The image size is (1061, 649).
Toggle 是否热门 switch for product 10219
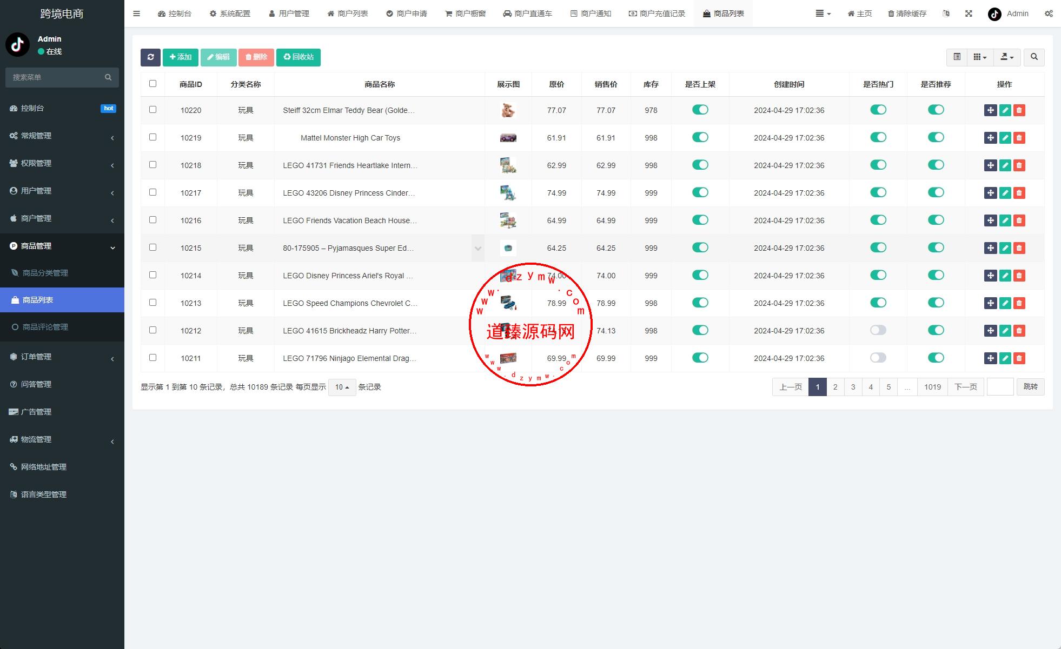pos(878,137)
